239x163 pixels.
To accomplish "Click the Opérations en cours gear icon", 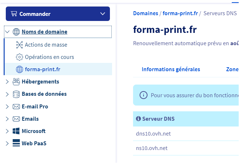I will click(19, 57).
